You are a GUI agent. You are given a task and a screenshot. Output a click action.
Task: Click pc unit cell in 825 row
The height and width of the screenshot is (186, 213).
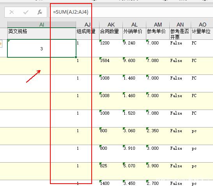tap(202, 171)
